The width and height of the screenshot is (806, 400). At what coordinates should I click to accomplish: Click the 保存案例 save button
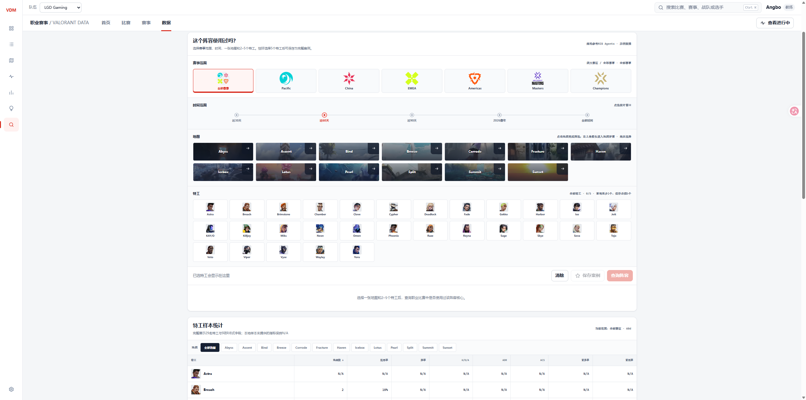(587, 276)
